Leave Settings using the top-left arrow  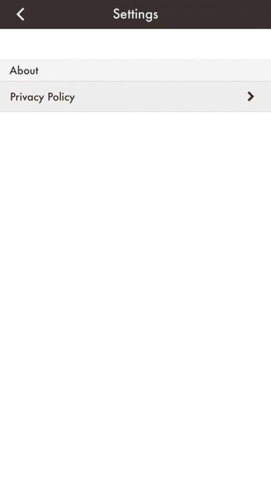tap(21, 14)
